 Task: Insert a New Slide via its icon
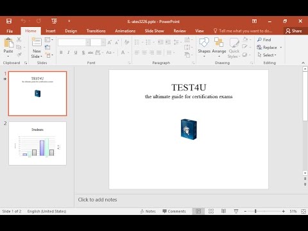tap(37, 42)
